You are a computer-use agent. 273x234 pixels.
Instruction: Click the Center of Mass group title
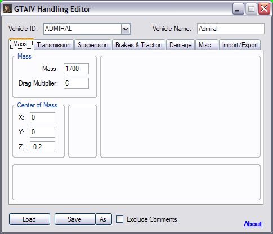(x=37, y=105)
